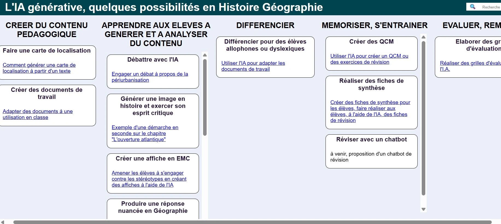
Task: Follow the périurbanisation debate link
Action: [150, 77]
